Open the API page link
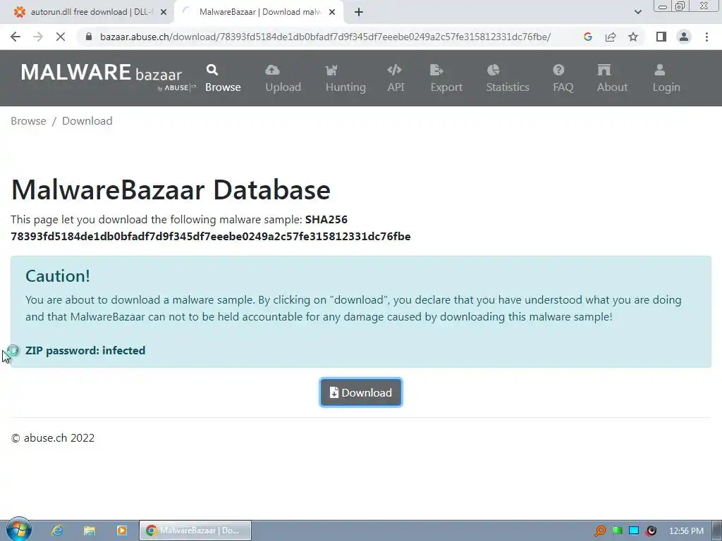722x541 pixels. tap(396, 78)
